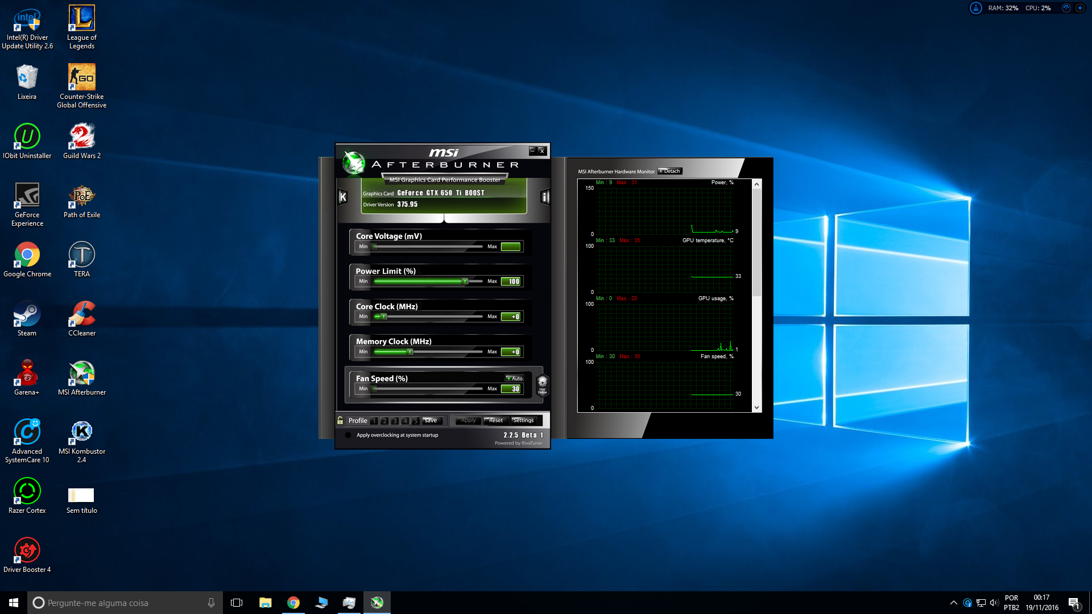1092x614 pixels.
Task: Select profile slot 2
Action: [x=384, y=421]
